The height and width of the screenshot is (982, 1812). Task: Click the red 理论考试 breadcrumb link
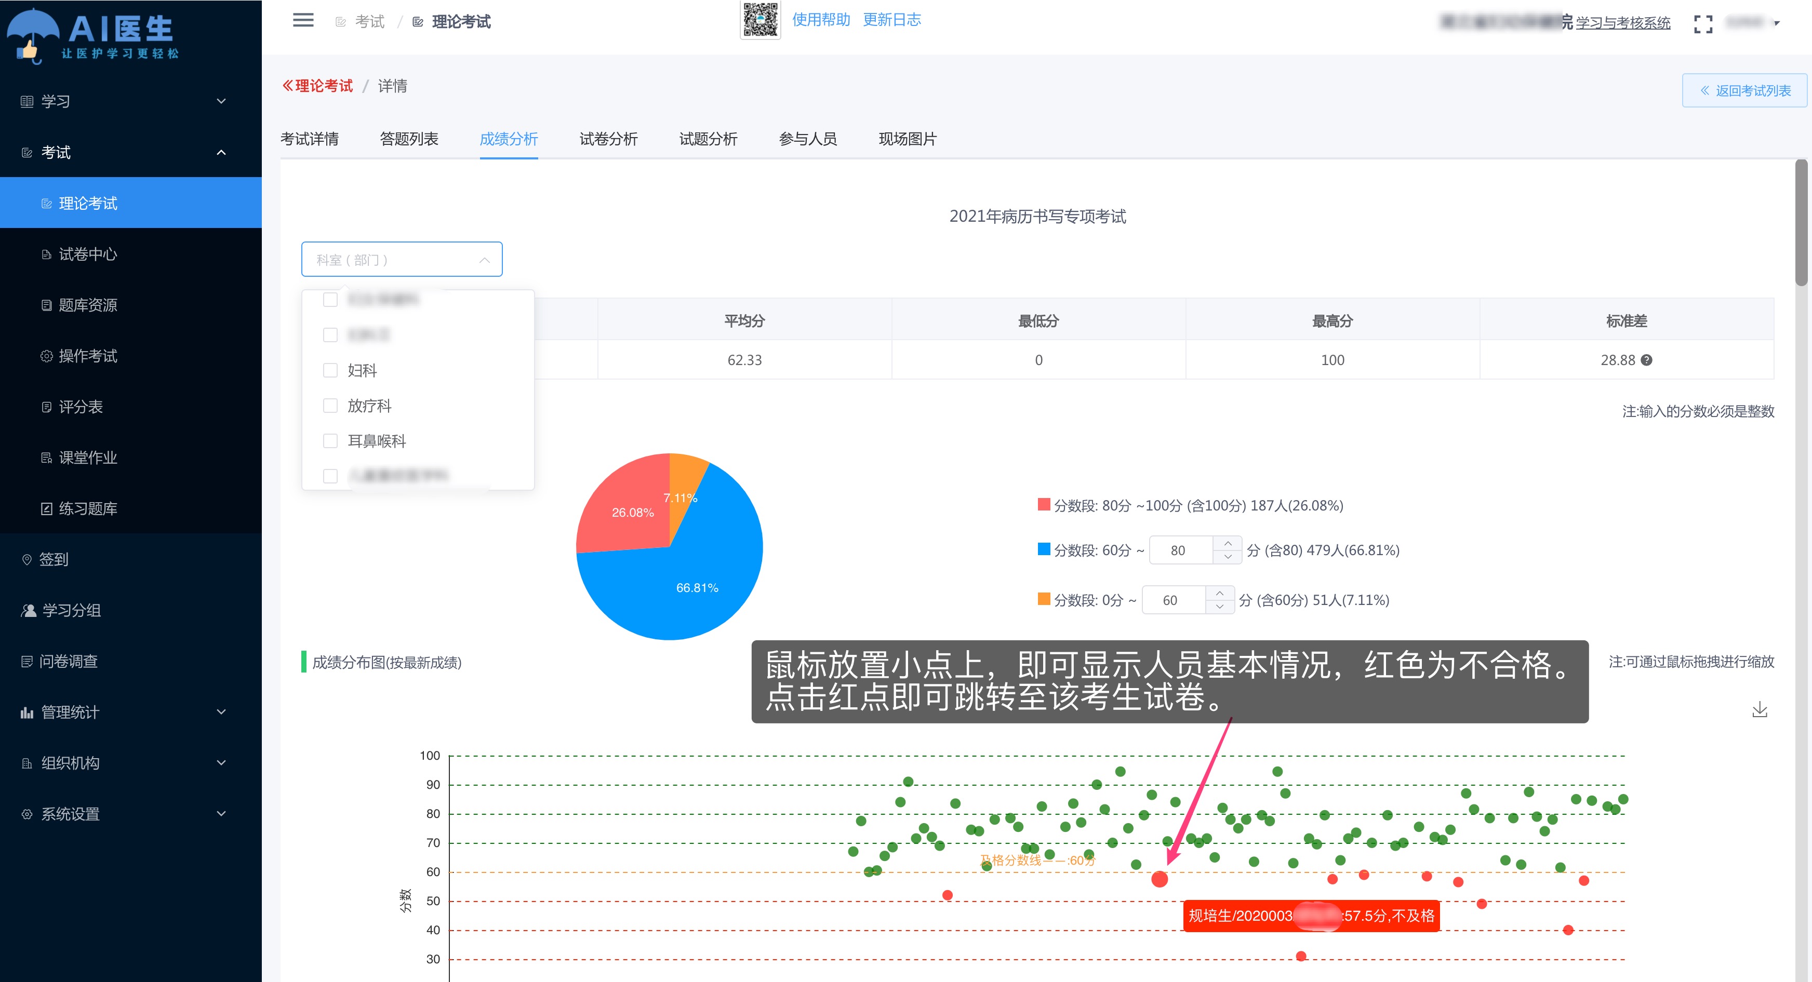(324, 86)
